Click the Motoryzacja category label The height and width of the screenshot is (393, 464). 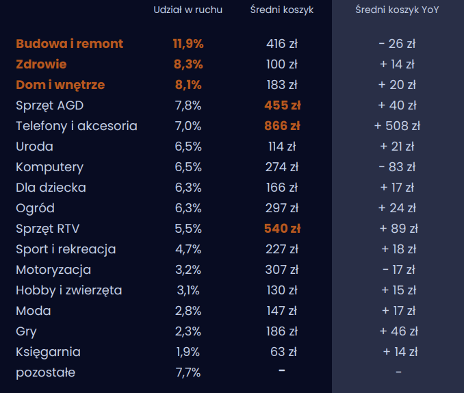pos(53,270)
